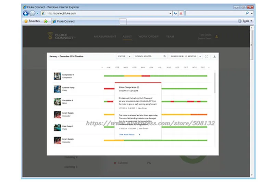
Task: Click the browser scrollbar up arrow
Action: [252, 28]
